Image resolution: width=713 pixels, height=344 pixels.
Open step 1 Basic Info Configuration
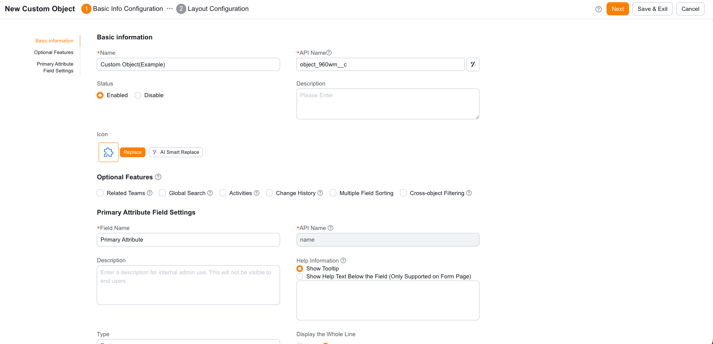(122, 9)
